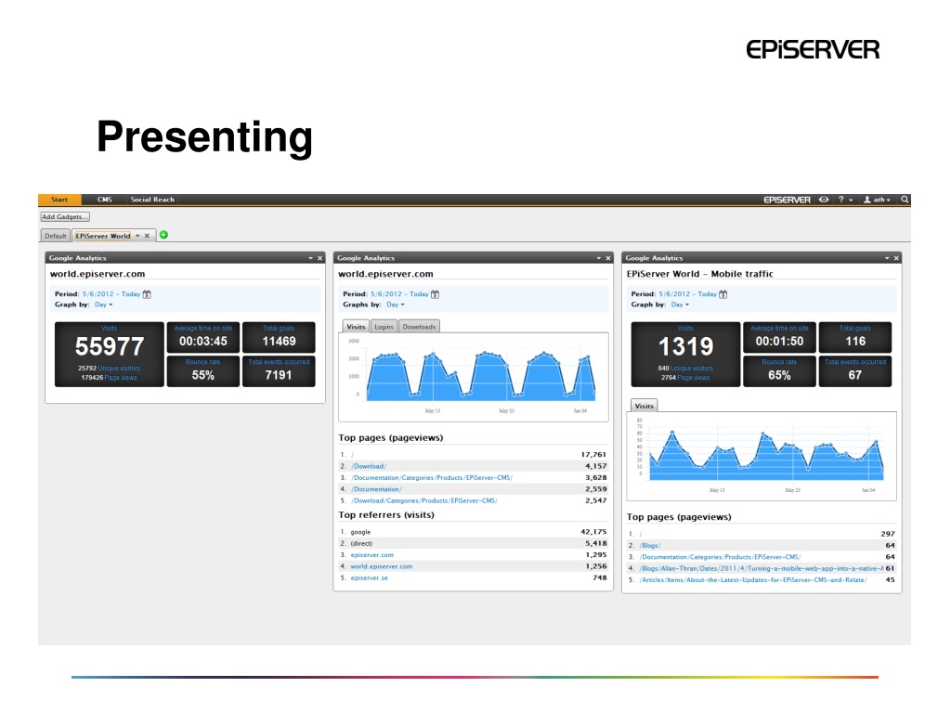Screen dimensions: 951x713
Task: Select Visits chart tab in Mobile gadget
Action: click(x=645, y=406)
